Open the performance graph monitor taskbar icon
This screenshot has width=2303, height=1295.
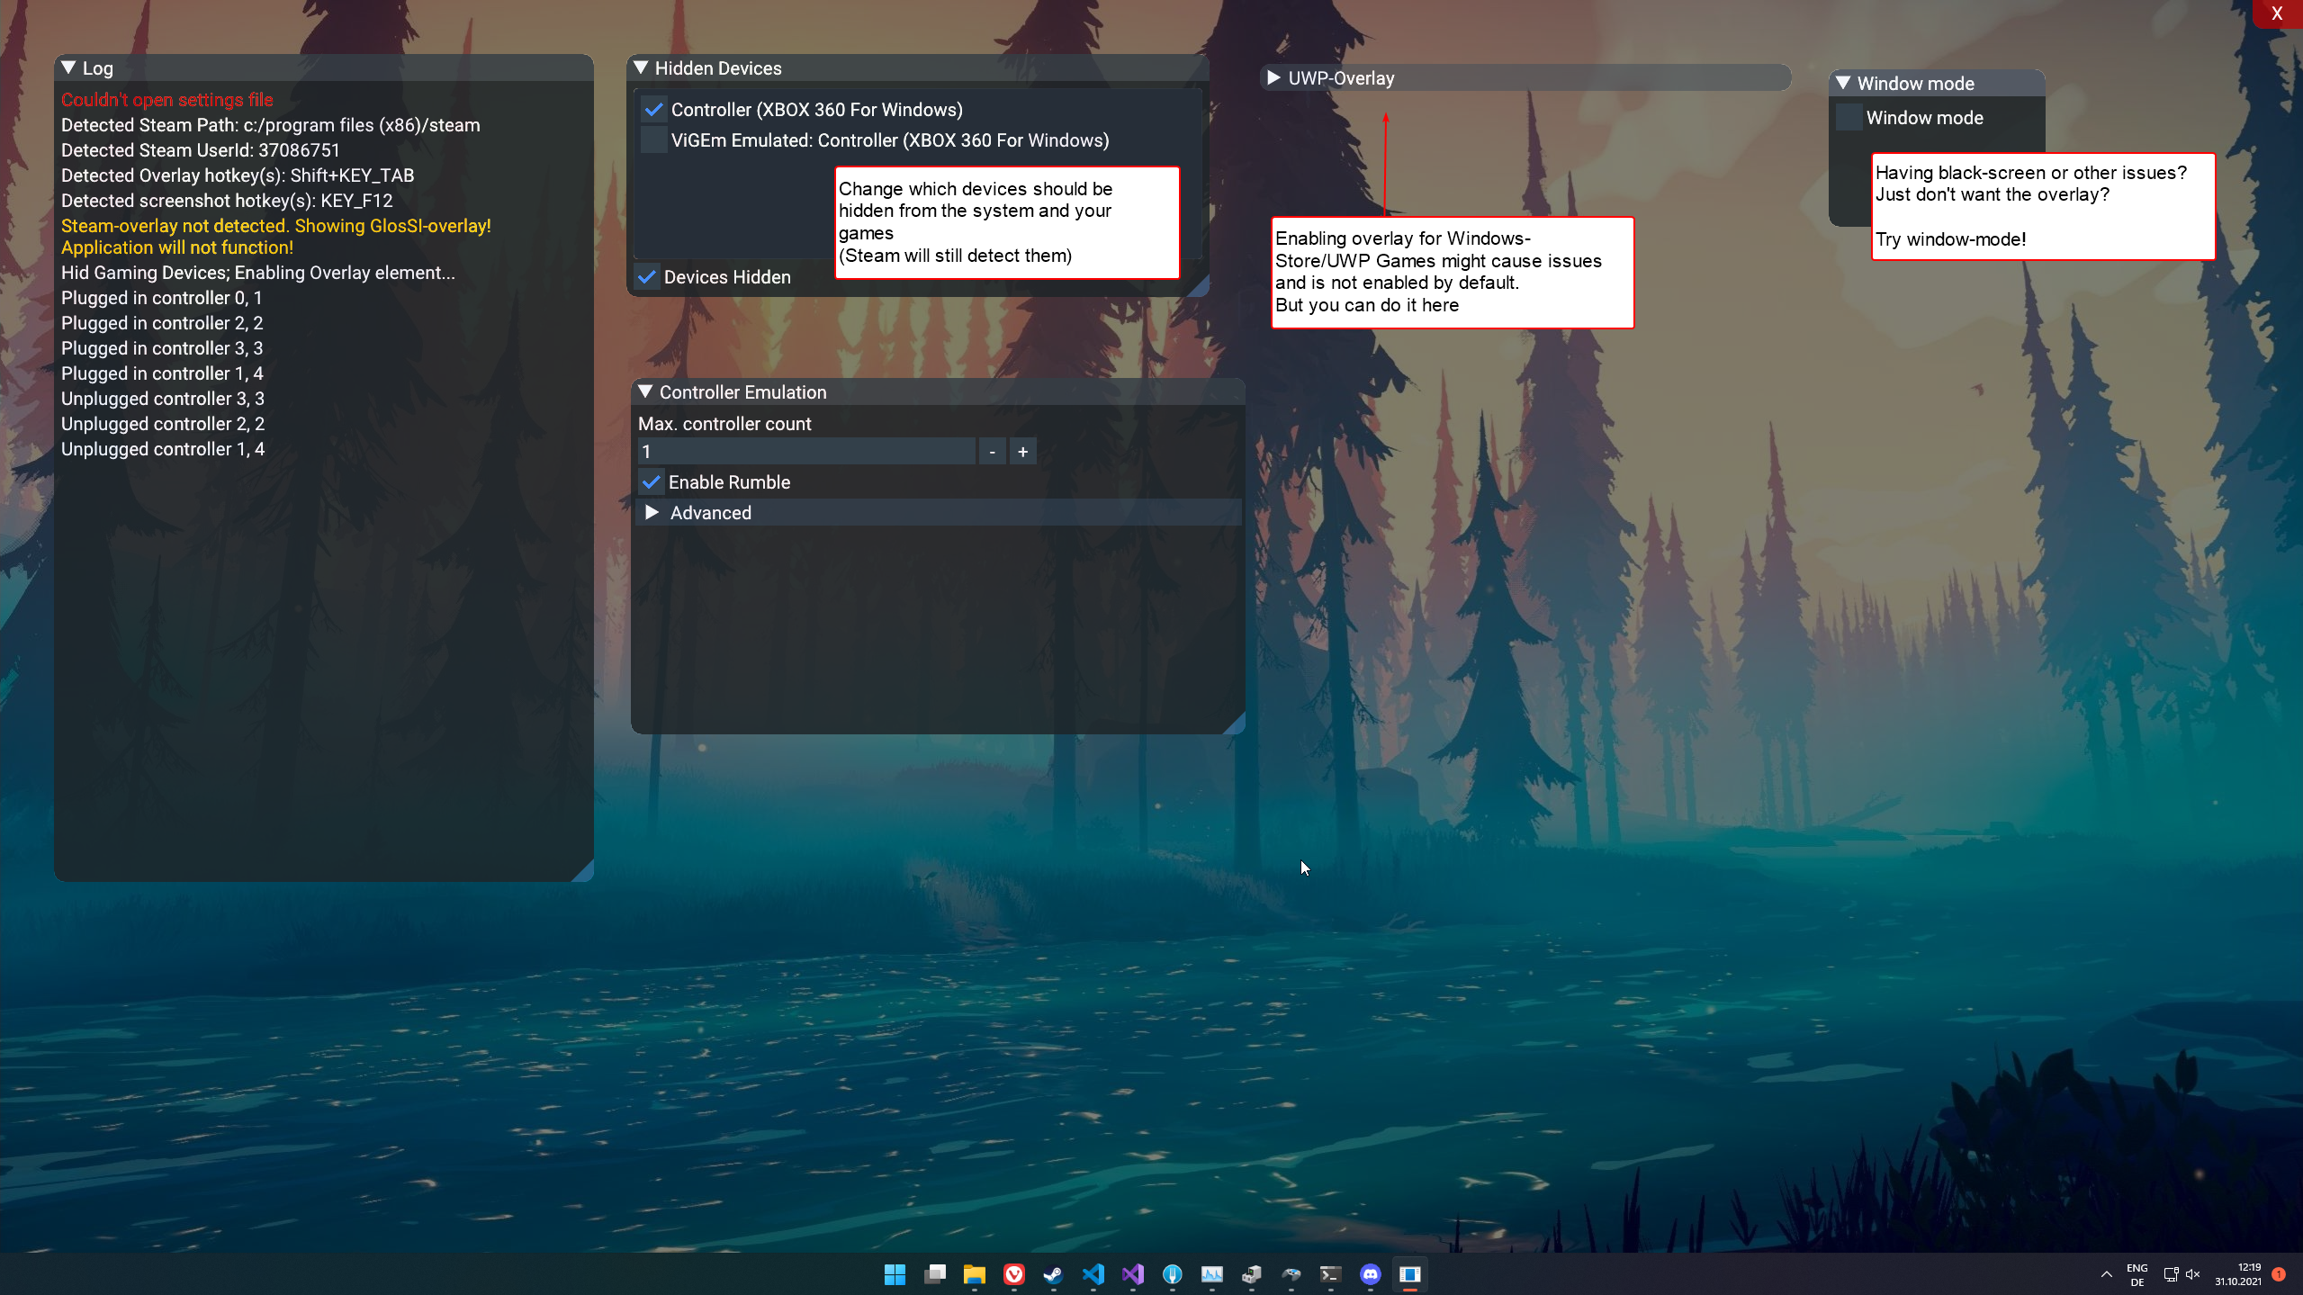pos(1212,1274)
